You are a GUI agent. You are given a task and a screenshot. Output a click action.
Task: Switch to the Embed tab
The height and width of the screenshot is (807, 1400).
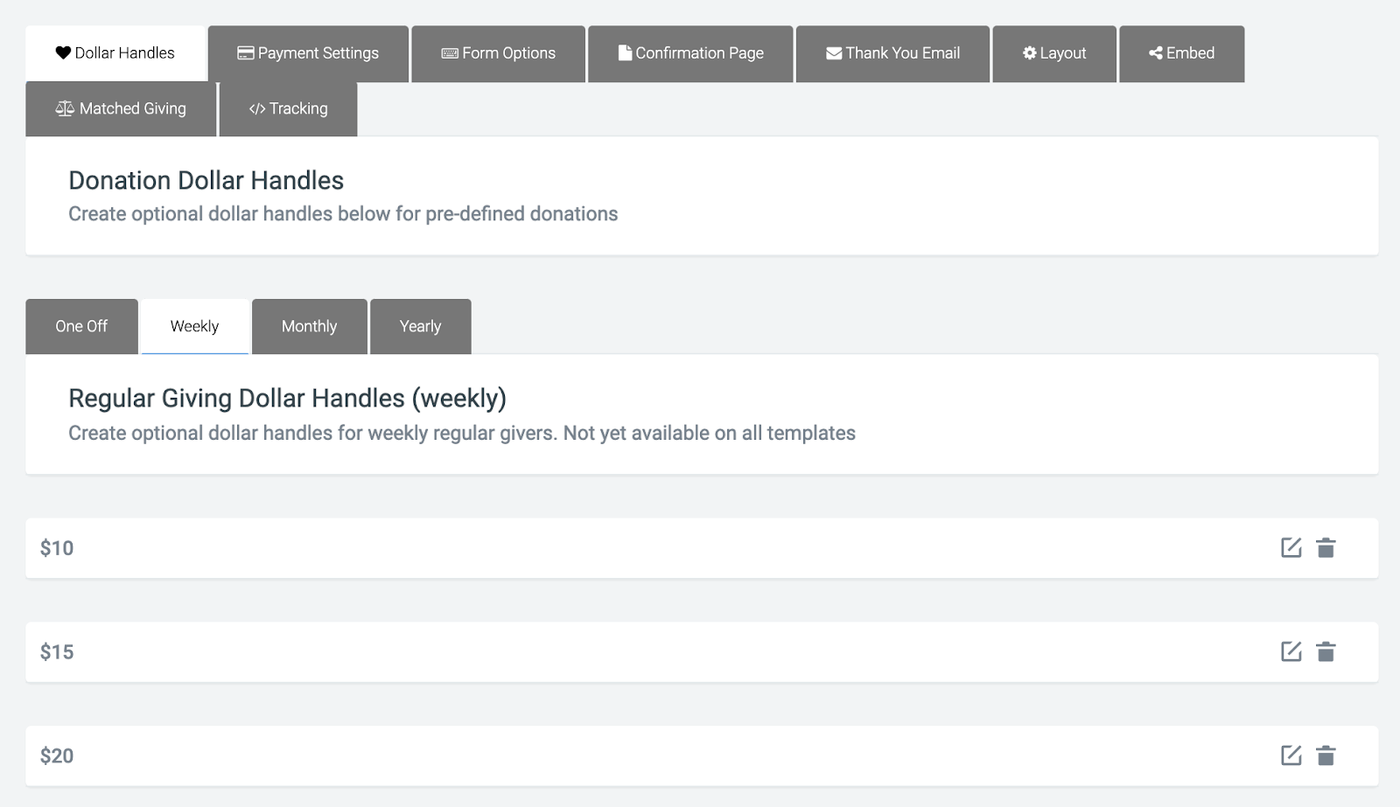[x=1181, y=53]
